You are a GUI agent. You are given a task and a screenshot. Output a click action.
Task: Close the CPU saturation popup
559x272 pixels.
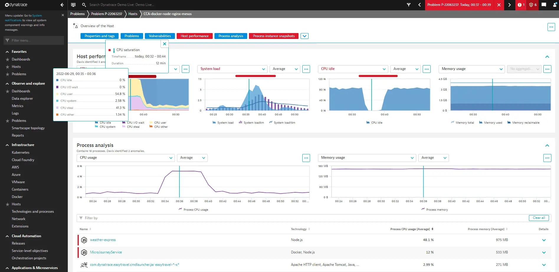click(x=165, y=44)
